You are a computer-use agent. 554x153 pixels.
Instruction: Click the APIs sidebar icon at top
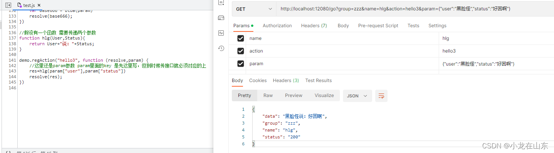click(x=221, y=2)
